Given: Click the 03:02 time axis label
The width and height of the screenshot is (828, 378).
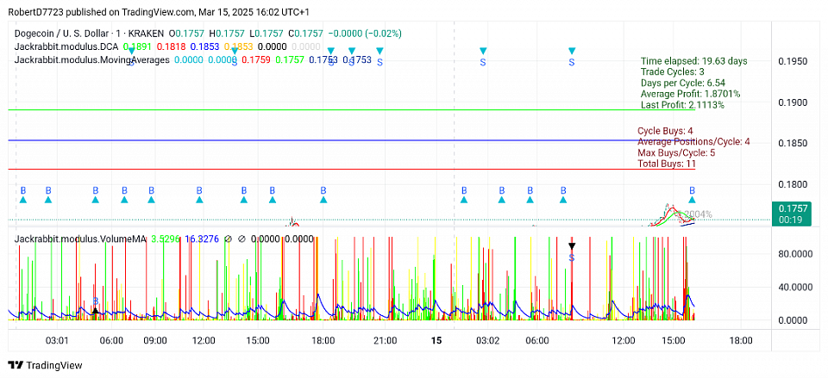Looking at the screenshot, I should pos(486,341).
